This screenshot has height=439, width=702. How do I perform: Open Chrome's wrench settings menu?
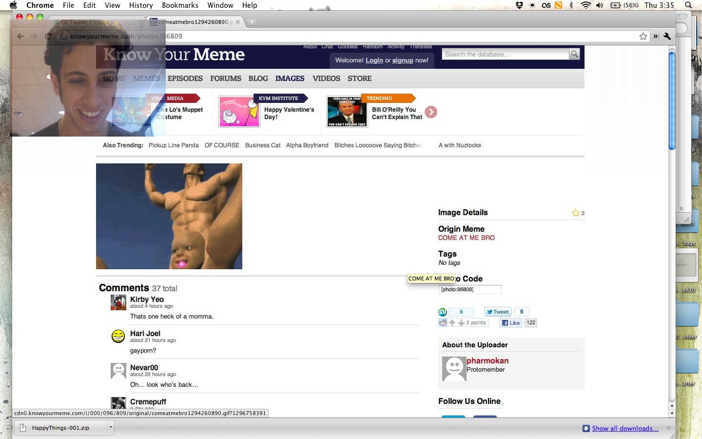[x=667, y=36]
